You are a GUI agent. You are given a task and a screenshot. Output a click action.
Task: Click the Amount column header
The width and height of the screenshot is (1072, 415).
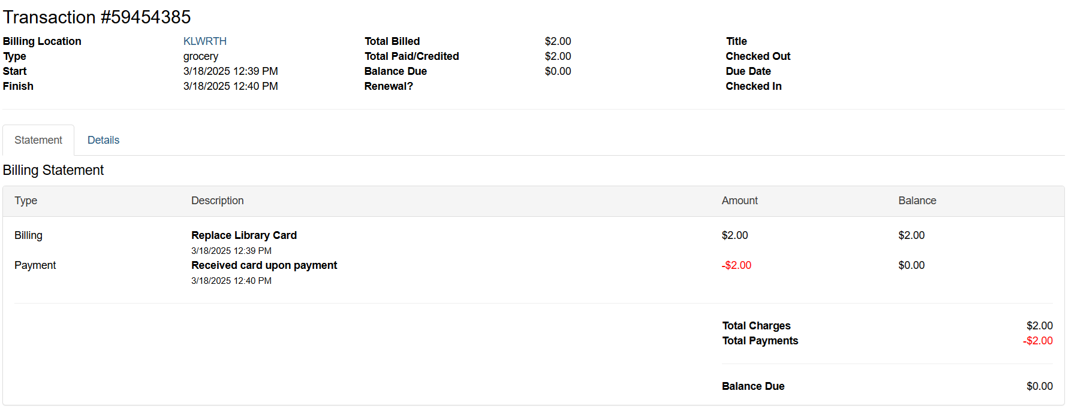[739, 201]
